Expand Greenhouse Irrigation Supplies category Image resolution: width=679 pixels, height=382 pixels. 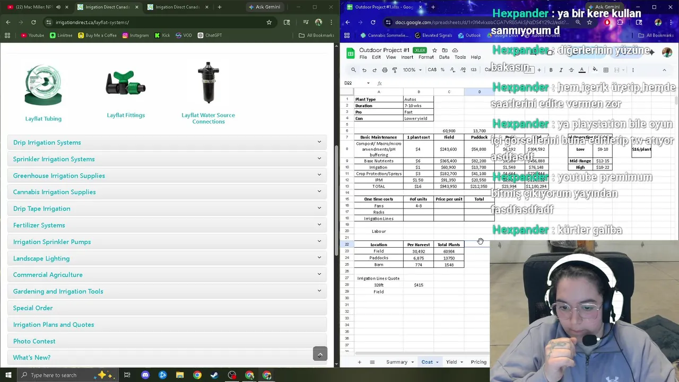point(167,176)
